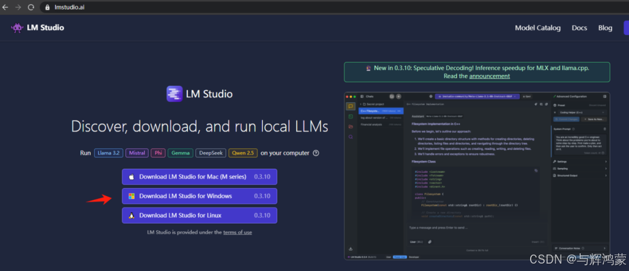Download LM Studio for Linux
The width and height of the screenshot is (629, 271).
pos(199,215)
